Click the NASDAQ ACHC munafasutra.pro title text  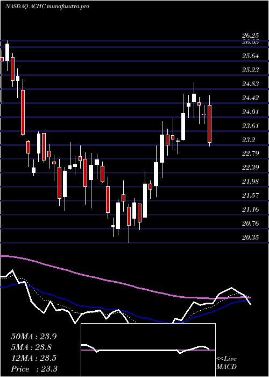(x=47, y=6)
